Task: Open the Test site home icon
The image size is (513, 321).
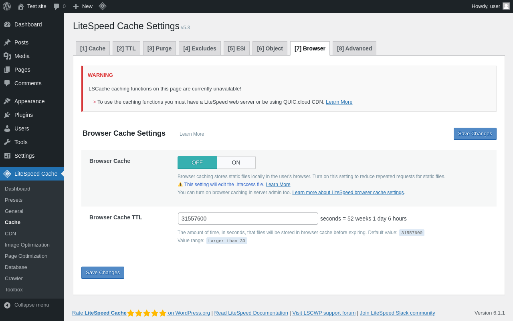Action: (x=21, y=6)
